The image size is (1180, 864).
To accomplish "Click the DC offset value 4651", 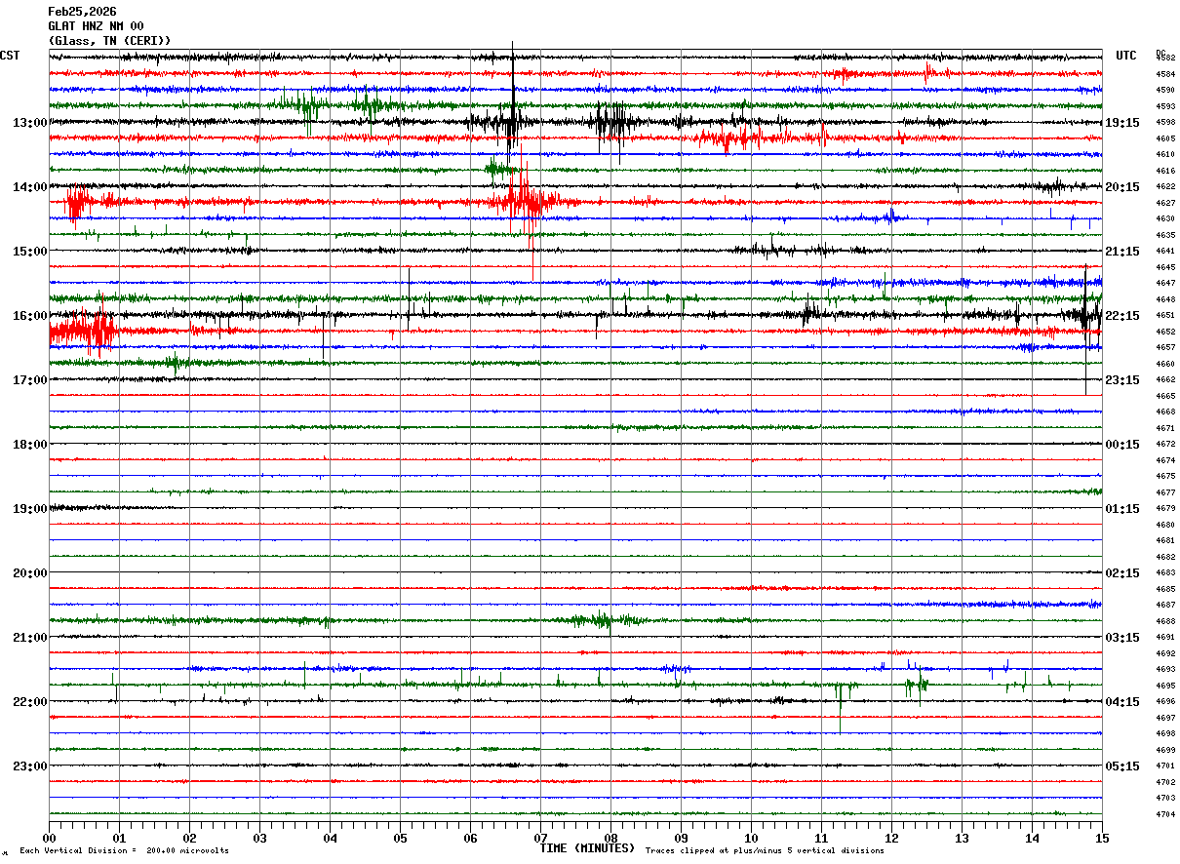I will coord(1165,316).
